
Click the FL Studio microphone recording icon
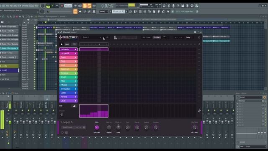(x=173, y=6)
